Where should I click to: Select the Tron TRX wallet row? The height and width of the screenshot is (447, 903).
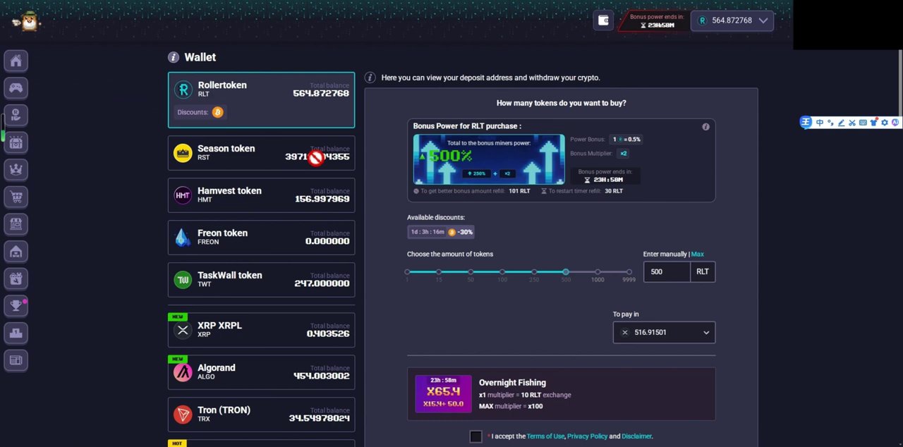point(261,415)
